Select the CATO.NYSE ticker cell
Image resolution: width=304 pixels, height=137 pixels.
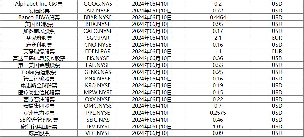[x=98, y=31]
